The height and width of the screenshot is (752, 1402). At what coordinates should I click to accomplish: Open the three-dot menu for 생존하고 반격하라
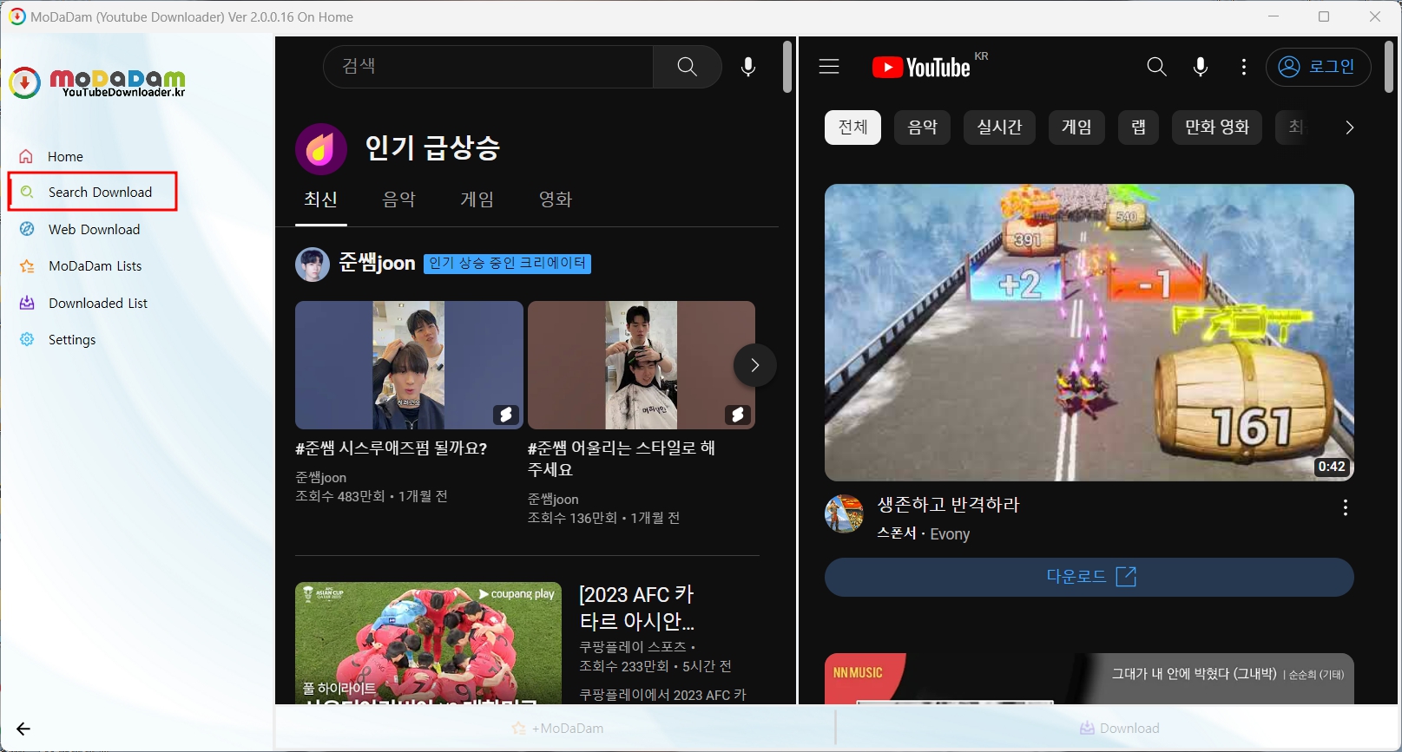pyautogui.click(x=1345, y=507)
